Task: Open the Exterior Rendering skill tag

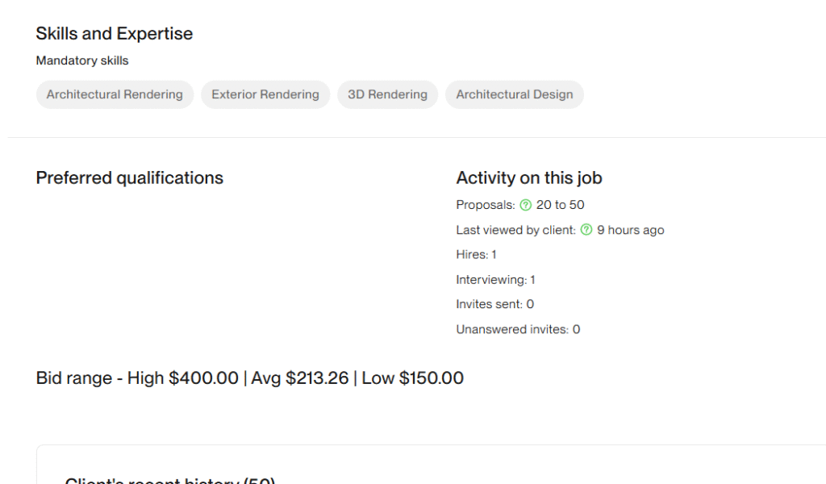Action: point(265,94)
